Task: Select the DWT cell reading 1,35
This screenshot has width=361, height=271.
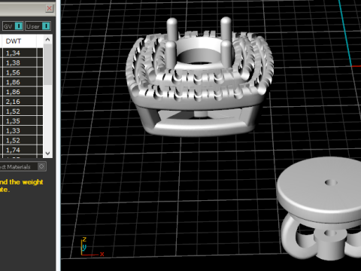Action: (20, 121)
